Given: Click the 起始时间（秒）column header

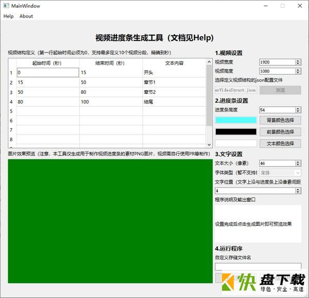Looking at the screenshot, I should (x=48, y=63).
